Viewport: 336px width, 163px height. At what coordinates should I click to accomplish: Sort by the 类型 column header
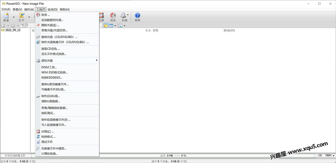155,30
